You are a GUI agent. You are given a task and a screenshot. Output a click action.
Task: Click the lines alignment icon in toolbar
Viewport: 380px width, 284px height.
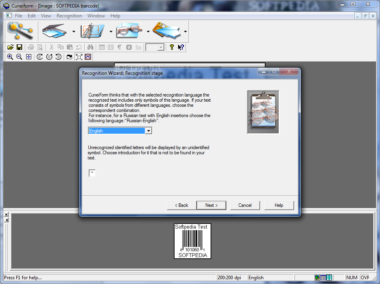click(x=139, y=47)
